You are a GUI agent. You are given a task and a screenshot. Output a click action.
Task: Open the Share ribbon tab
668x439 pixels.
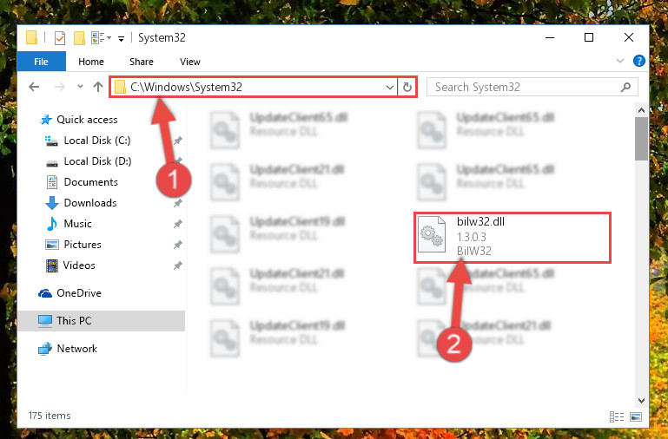click(142, 62)
